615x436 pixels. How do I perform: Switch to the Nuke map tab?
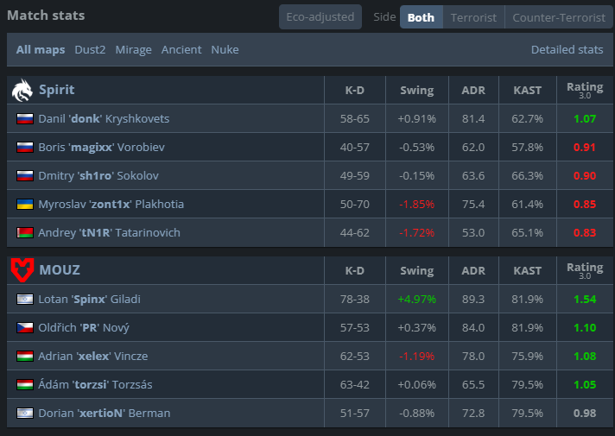pos(225,50)
